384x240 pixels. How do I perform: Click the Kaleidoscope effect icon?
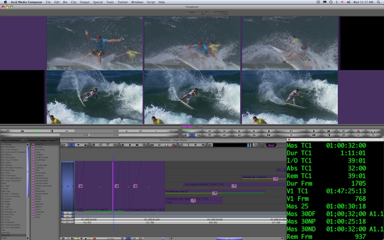tap(33, 165)
